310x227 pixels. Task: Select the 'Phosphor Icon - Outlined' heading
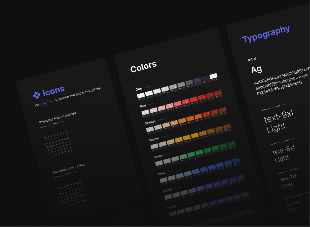coord(58,118)
